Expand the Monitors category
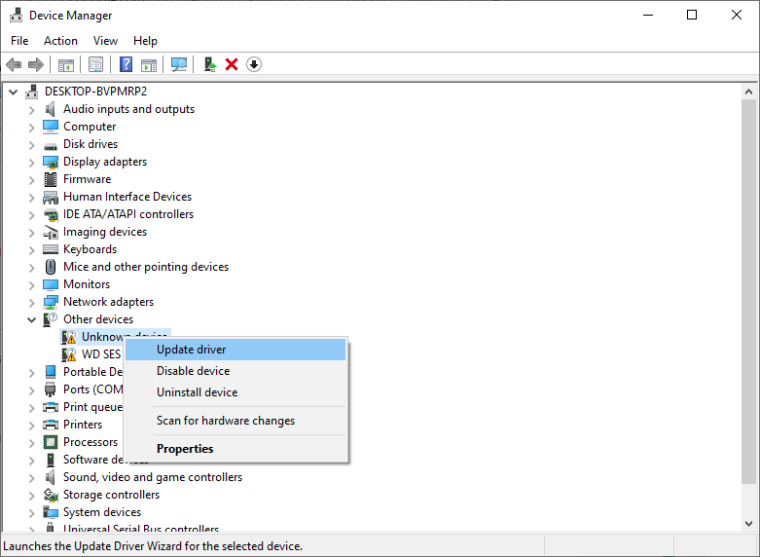The width and height of the screenshot is (760, 557). [x=31, y=285]
